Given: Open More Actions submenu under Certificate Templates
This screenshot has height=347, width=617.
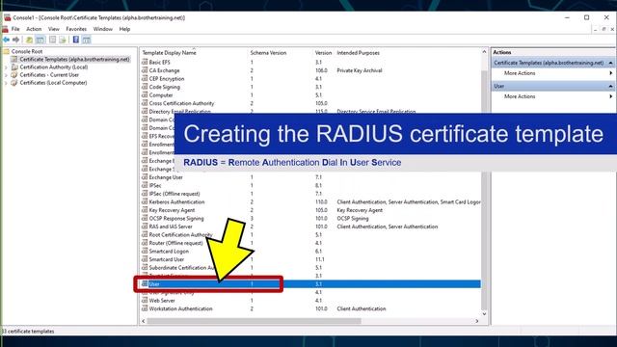Looking at the screenshot, I should point(552,73).
